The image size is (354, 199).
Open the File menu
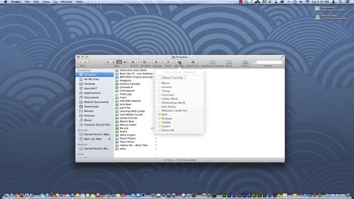click(x=27, y=2)
